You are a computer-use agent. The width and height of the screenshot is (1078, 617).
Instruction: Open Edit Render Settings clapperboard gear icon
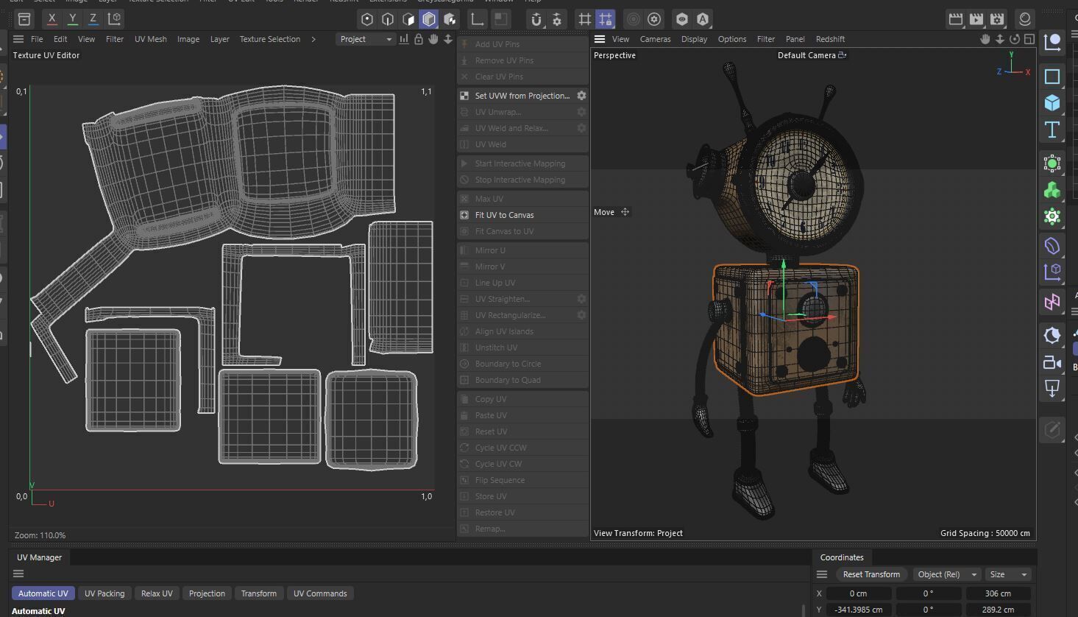pyautogui.click(x=997, y=19)
